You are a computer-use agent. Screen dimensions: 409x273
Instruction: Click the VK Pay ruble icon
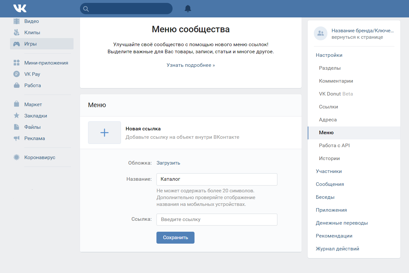click(x=16, y=74)
